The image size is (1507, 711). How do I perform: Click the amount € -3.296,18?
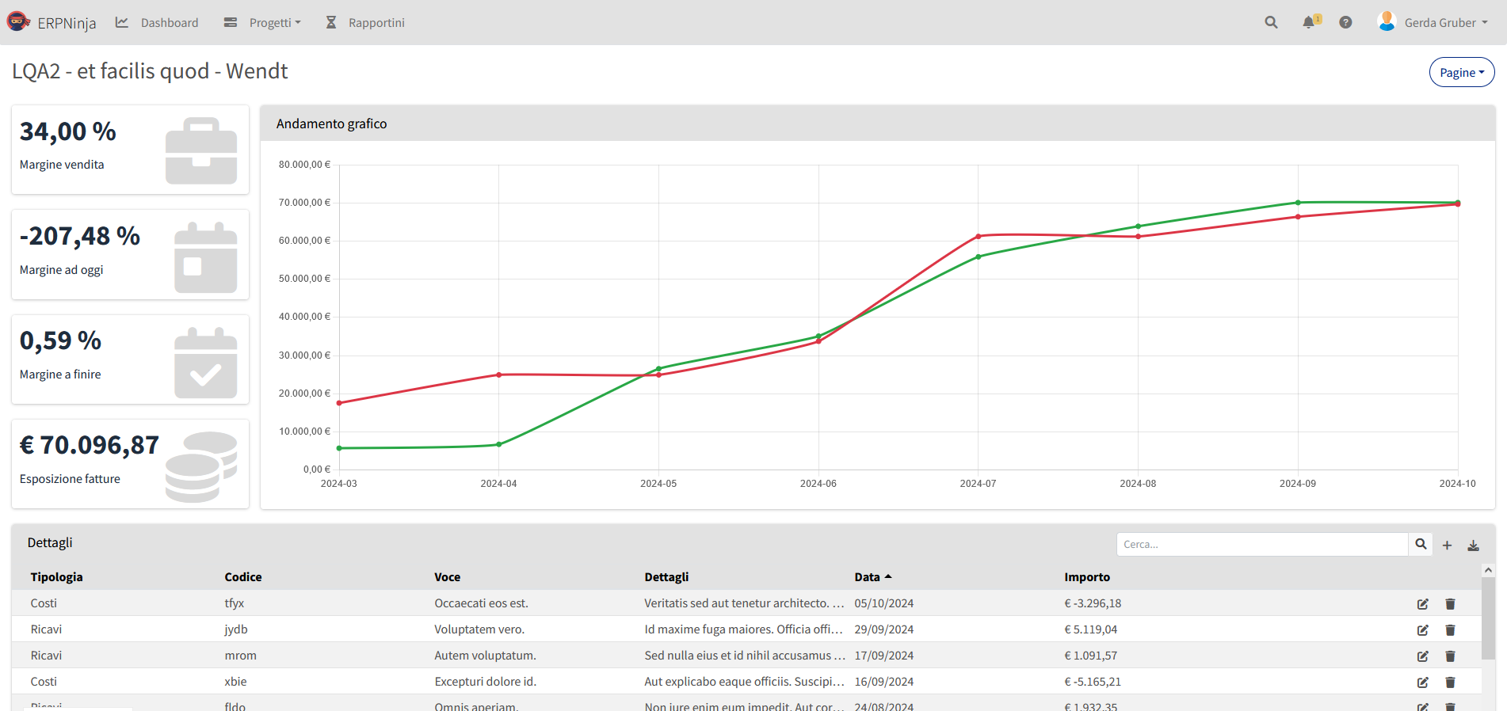point(1093,603)
